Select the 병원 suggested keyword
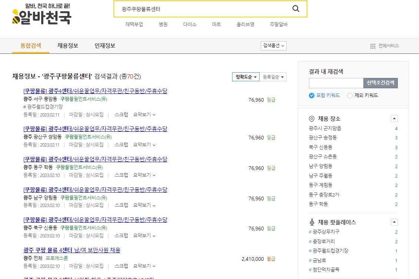The height and width of the screenshot is (279, 419). point(163,24)
